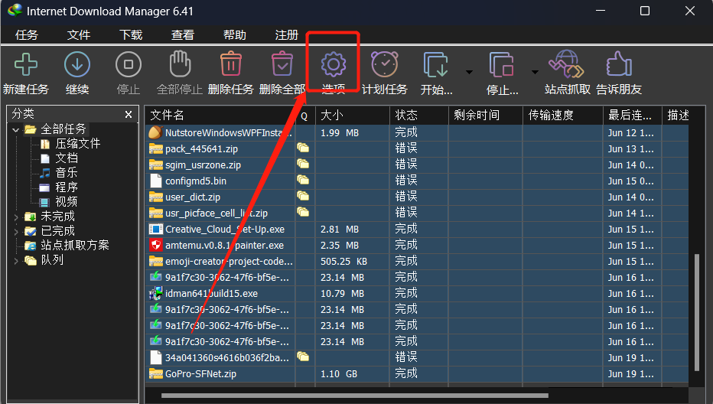
Task: Select the configmd5.bin row
Action: (x=416, y=181)
